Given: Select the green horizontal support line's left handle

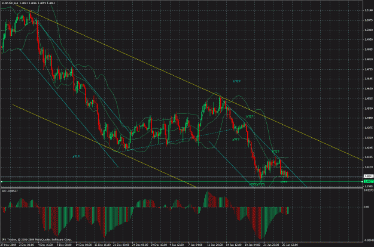Looking at the screenshot, I should pos(1,181).
